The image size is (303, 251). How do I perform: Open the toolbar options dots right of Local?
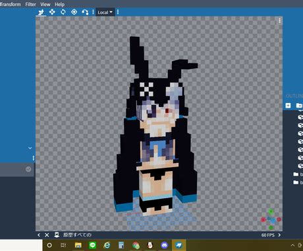point(118,12)
